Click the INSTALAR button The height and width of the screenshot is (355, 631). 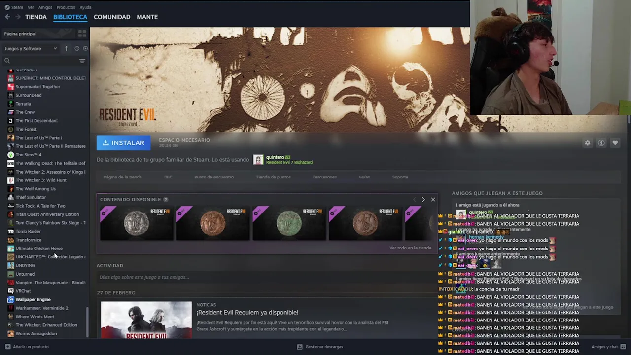pos(123,143)
